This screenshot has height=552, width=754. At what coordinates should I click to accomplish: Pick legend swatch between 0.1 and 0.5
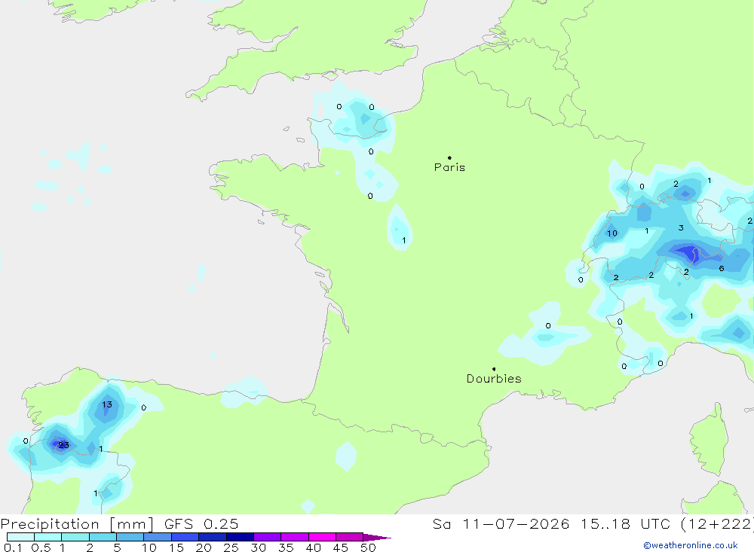(20, 537)
